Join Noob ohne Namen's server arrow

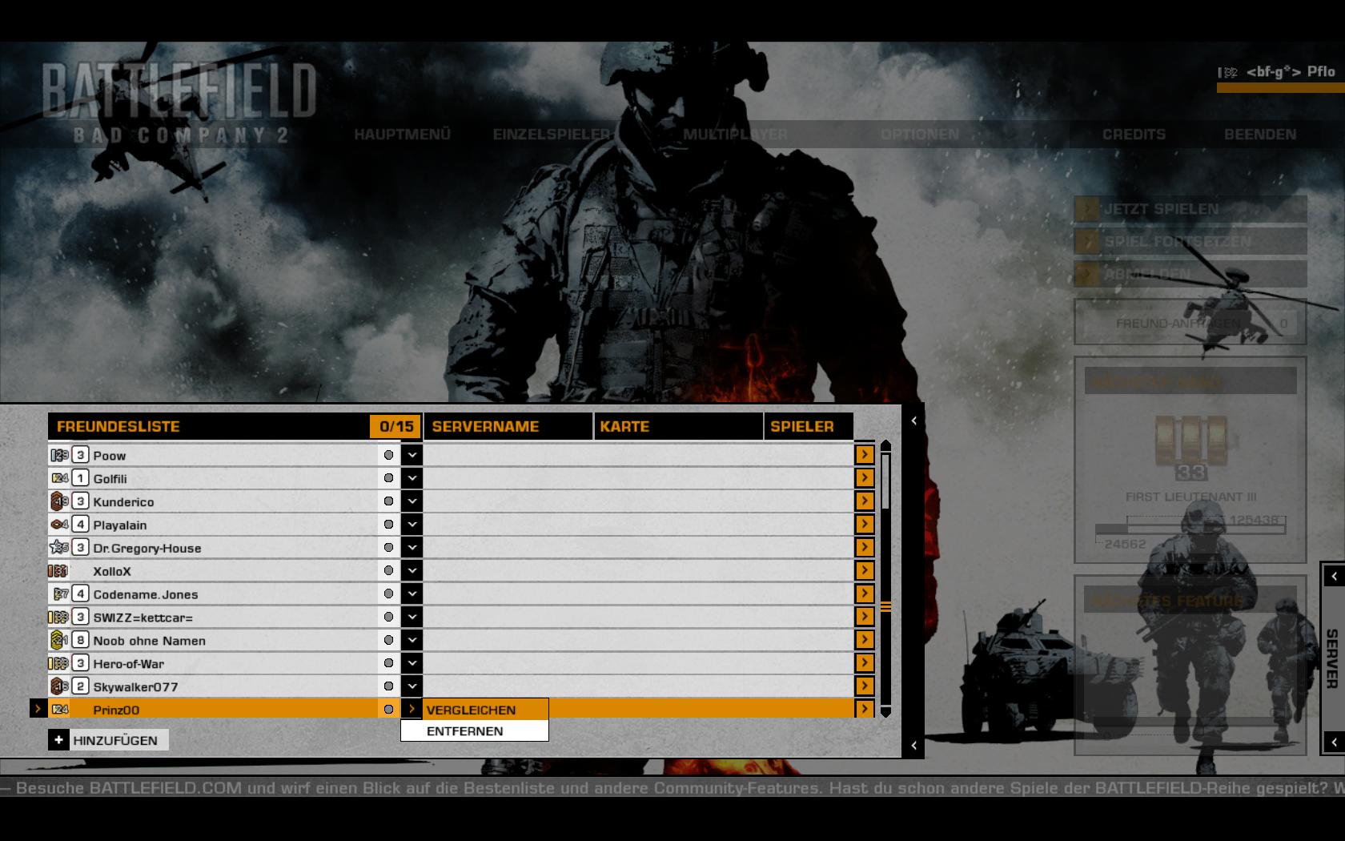tap(865, 640)
